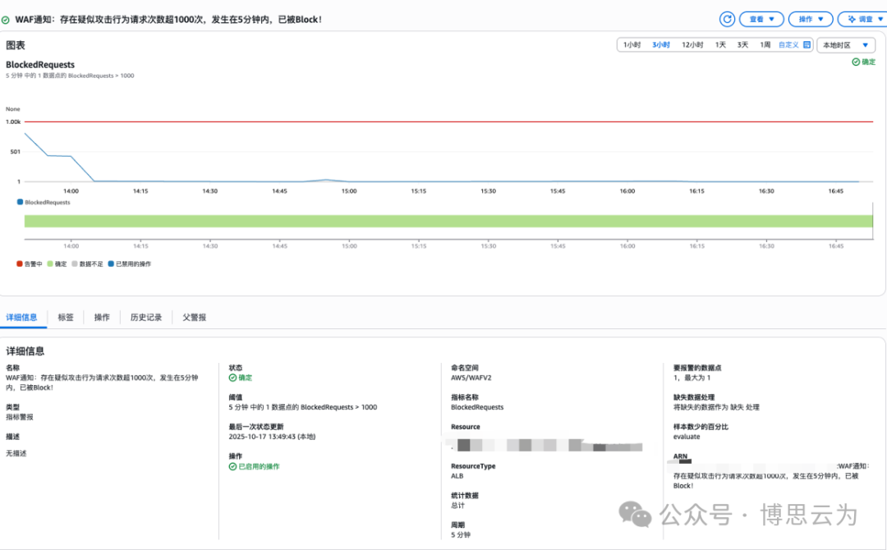Click the green check next to 已启用的操作
This screenshot has width=887, height=550.
click(x=232, y=466)
